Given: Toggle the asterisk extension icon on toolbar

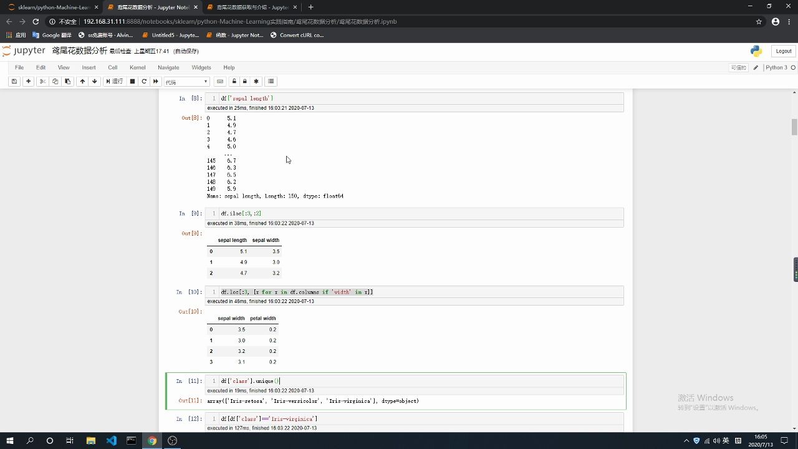Looking at the screenshot, I should pos(256,81).
